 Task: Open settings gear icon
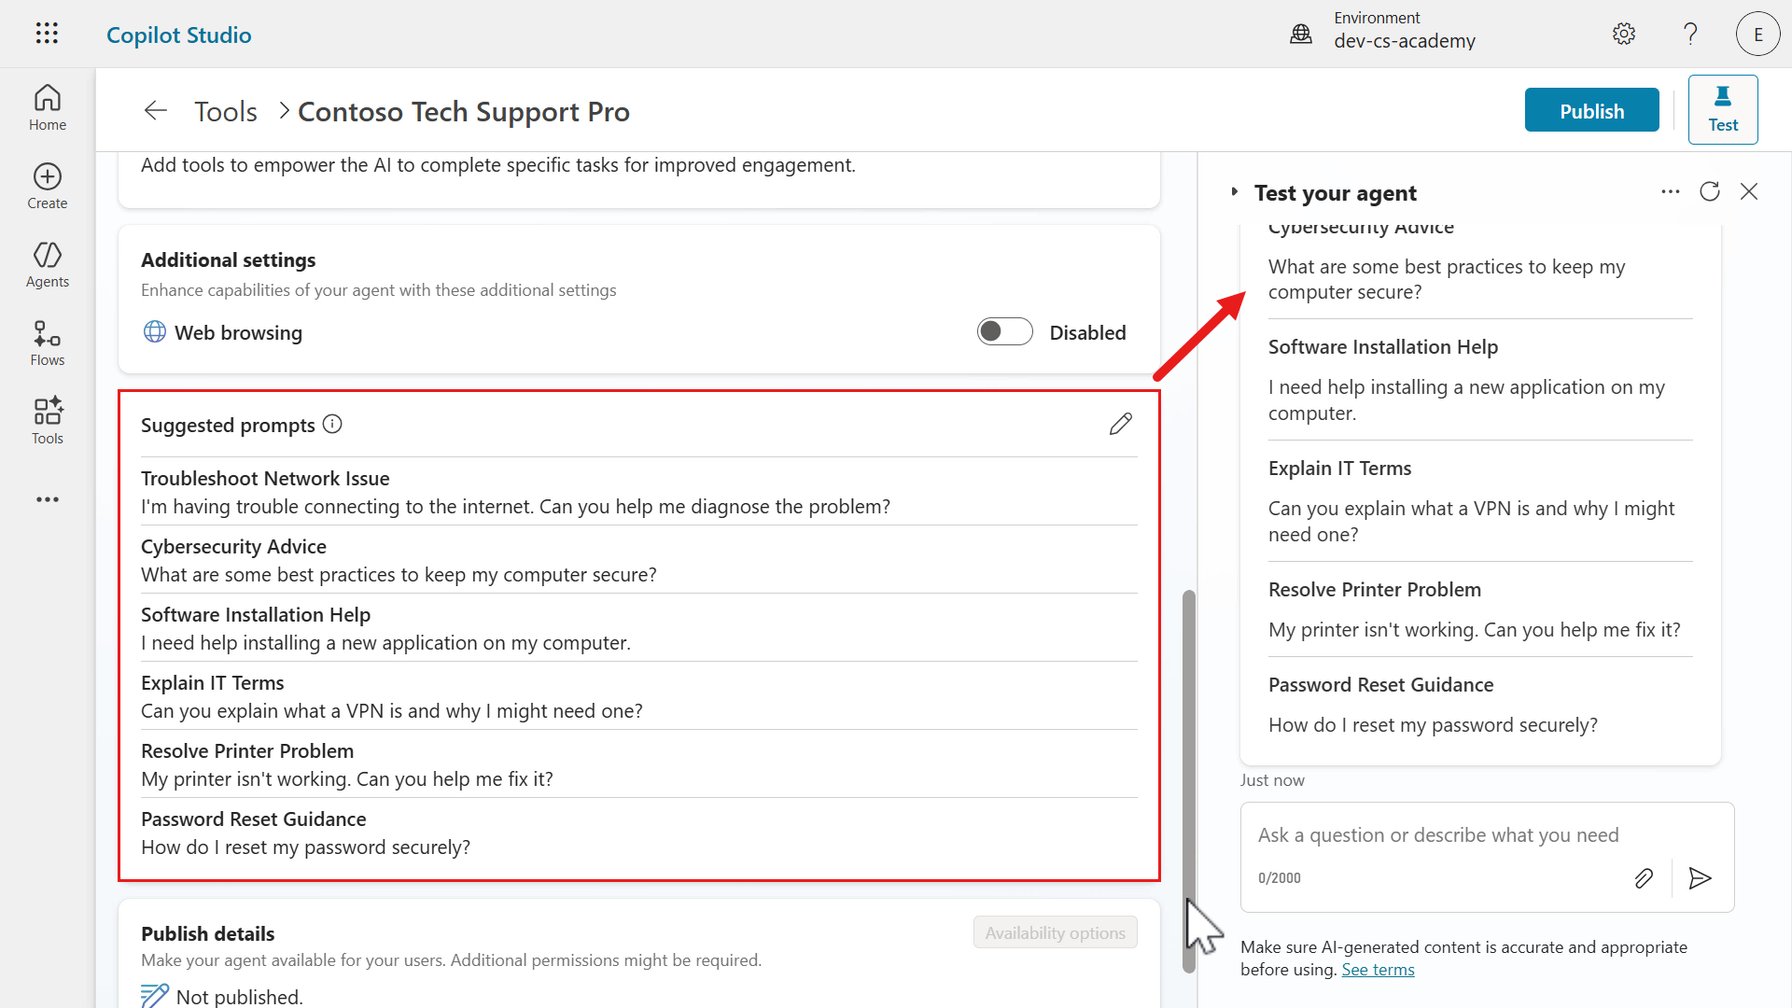coord(1623,35)
